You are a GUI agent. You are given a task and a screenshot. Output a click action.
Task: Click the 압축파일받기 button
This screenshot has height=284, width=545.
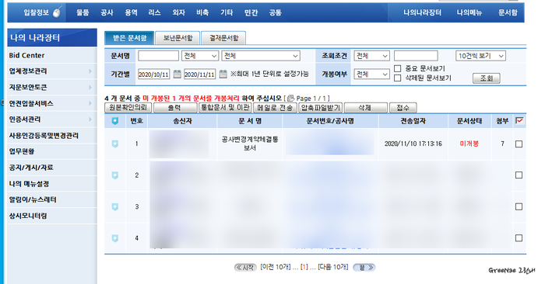coord(321,108)
